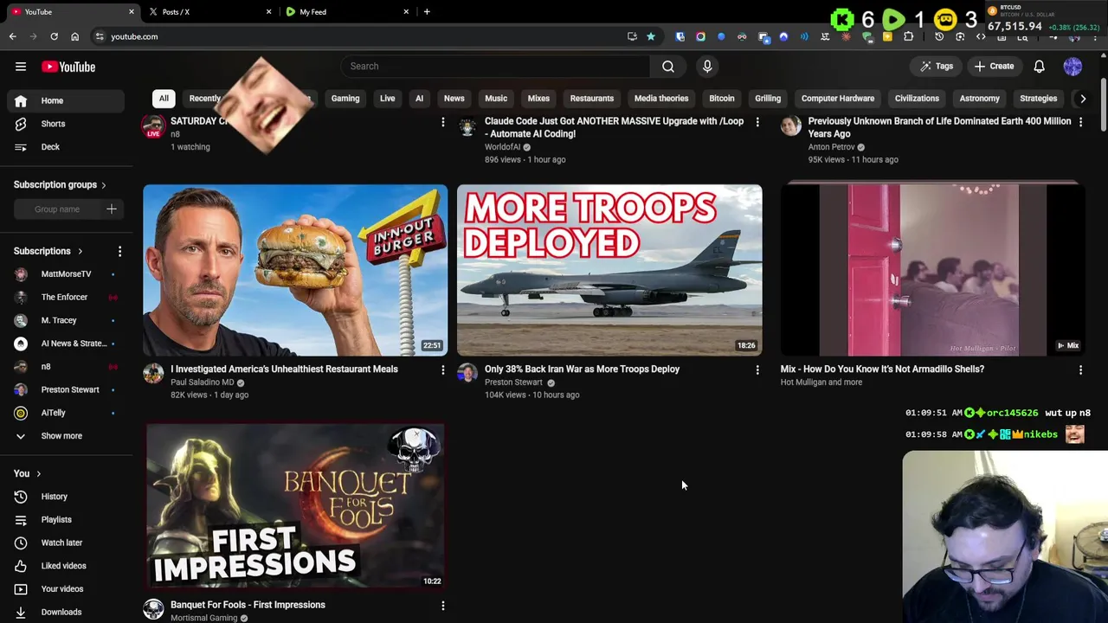Viewport: 1108px width, 623px height.
Task: Open Playlists in the sidebar
Action: (x=65, y=520)
